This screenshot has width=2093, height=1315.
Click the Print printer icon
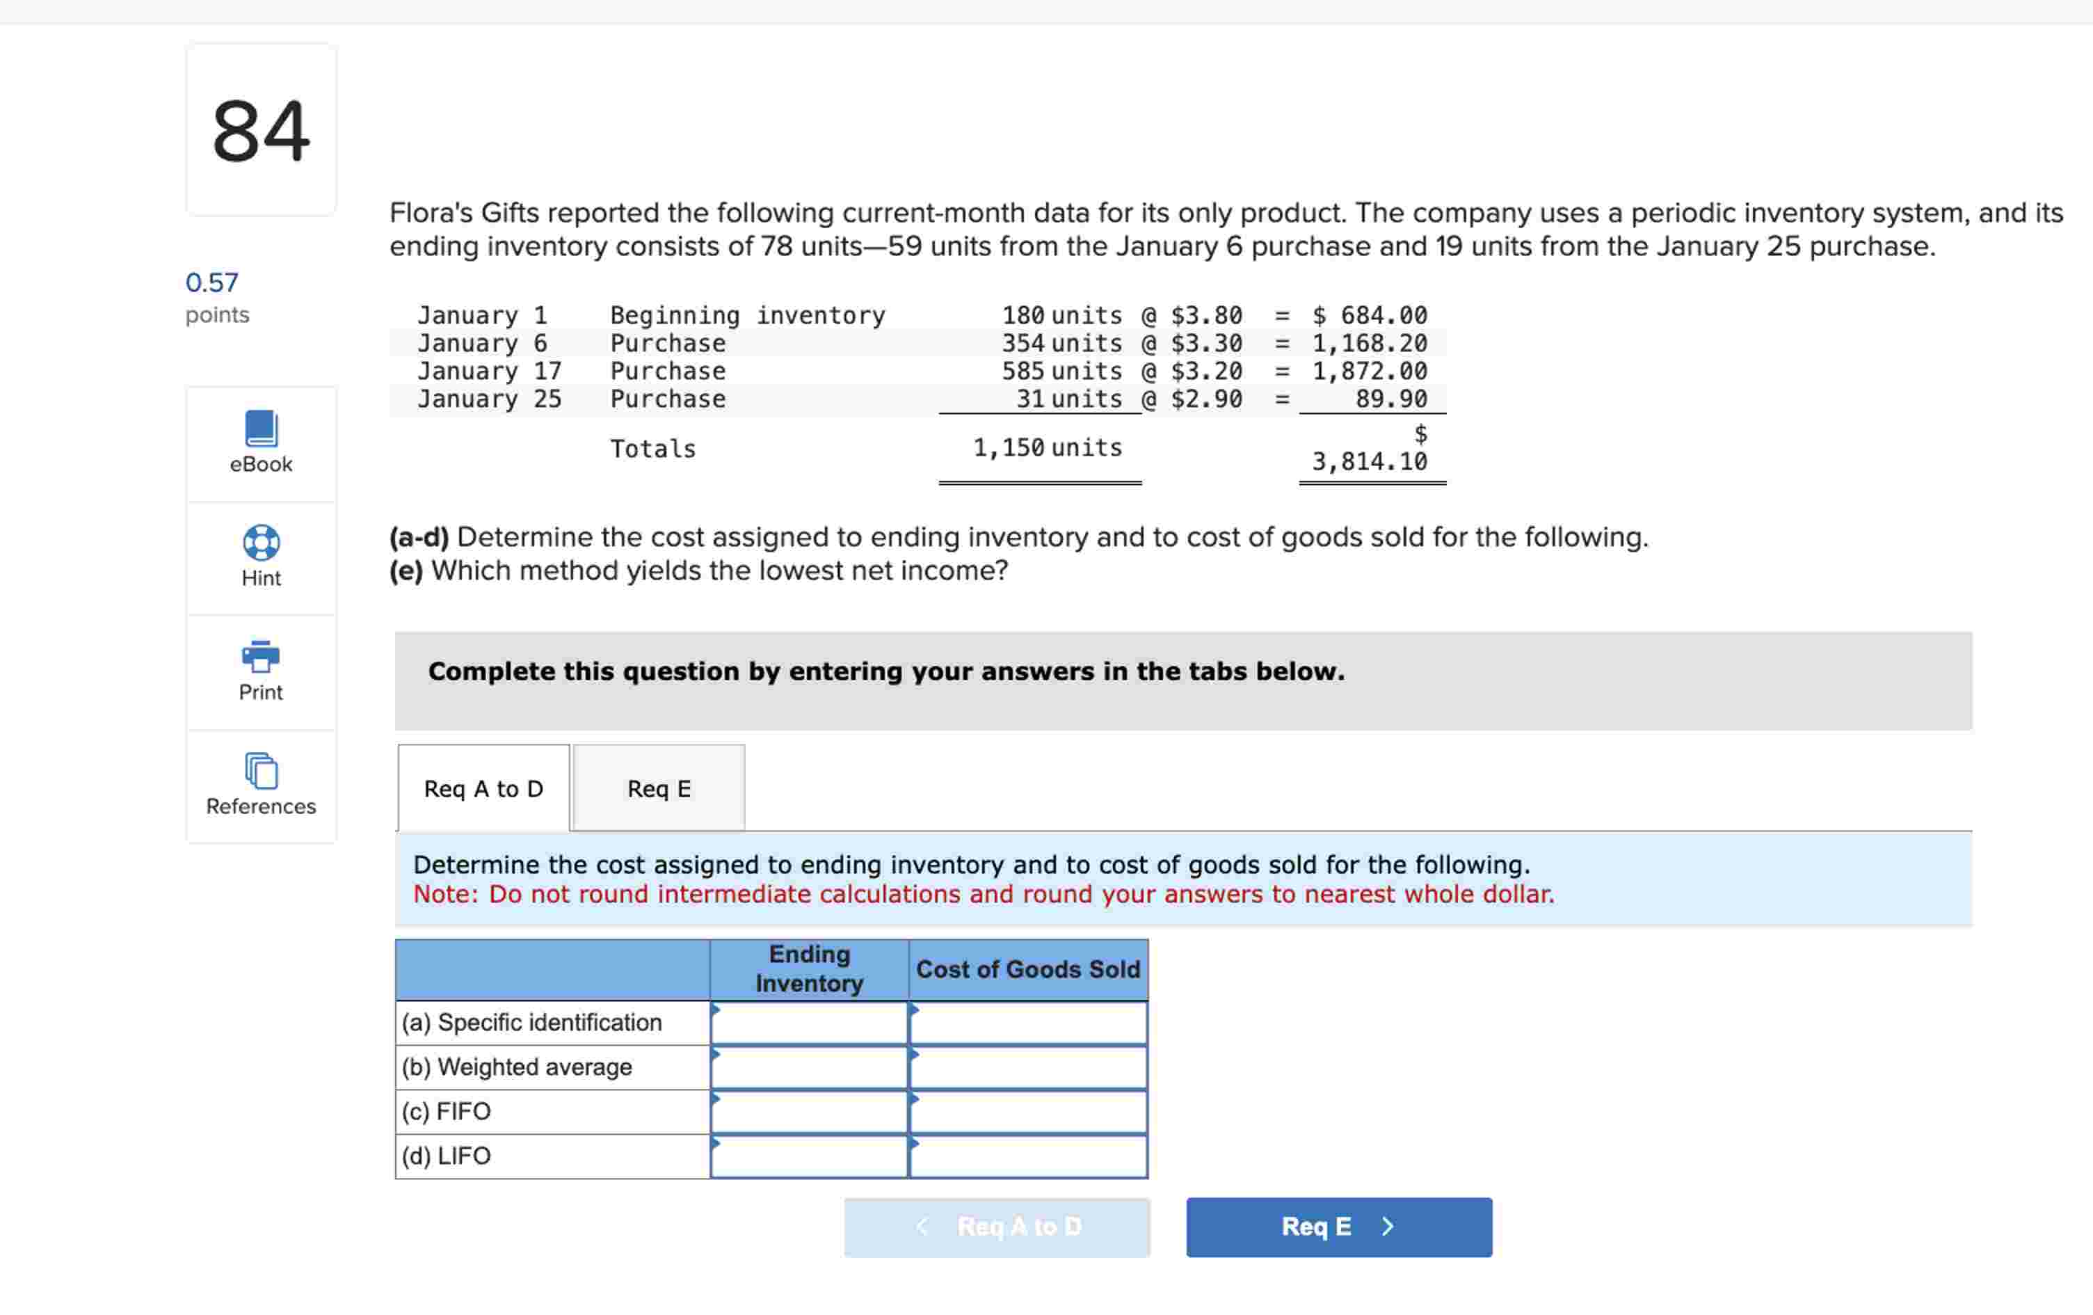pyautogui.click(x=261, y=656)
